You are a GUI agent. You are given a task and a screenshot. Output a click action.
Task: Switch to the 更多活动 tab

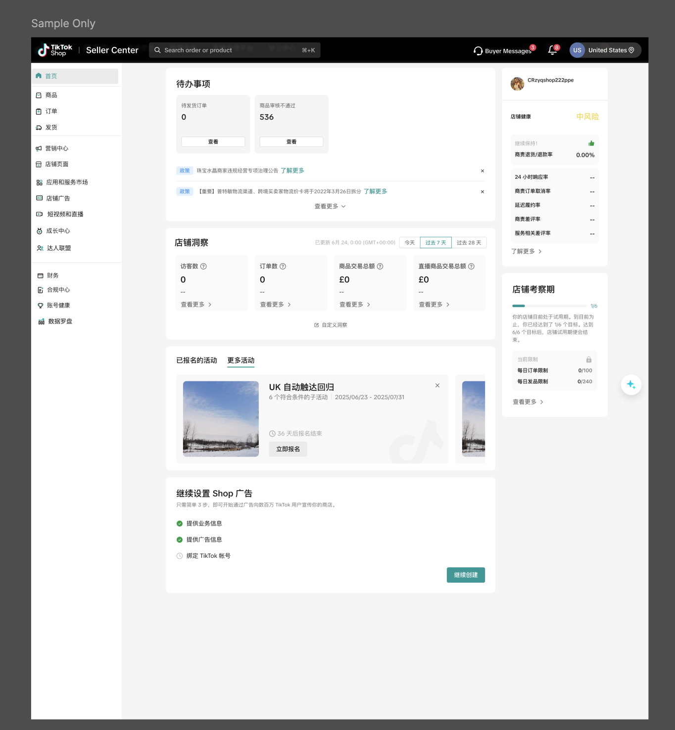coord(241,361)
